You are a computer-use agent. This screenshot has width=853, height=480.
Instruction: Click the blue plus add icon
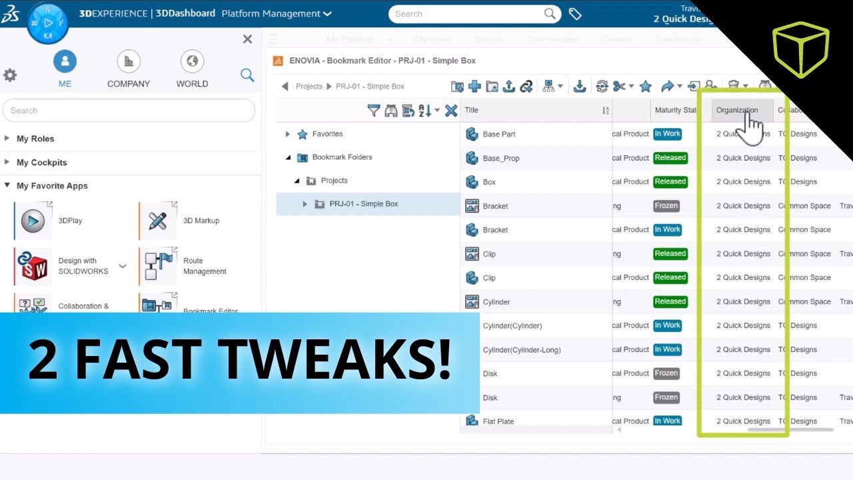[474, 86]
